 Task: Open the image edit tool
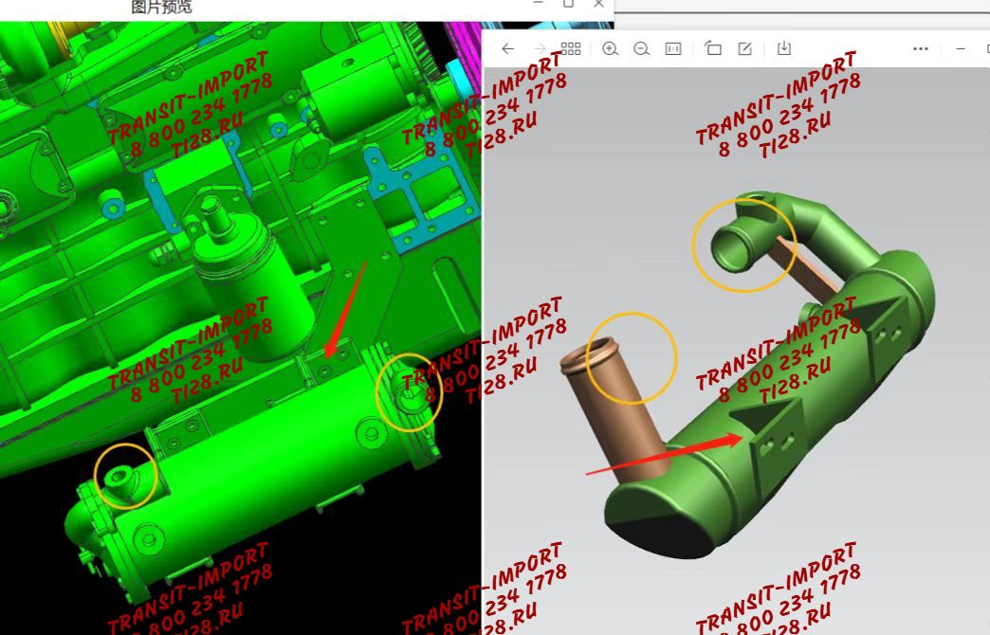coord(745,48)
